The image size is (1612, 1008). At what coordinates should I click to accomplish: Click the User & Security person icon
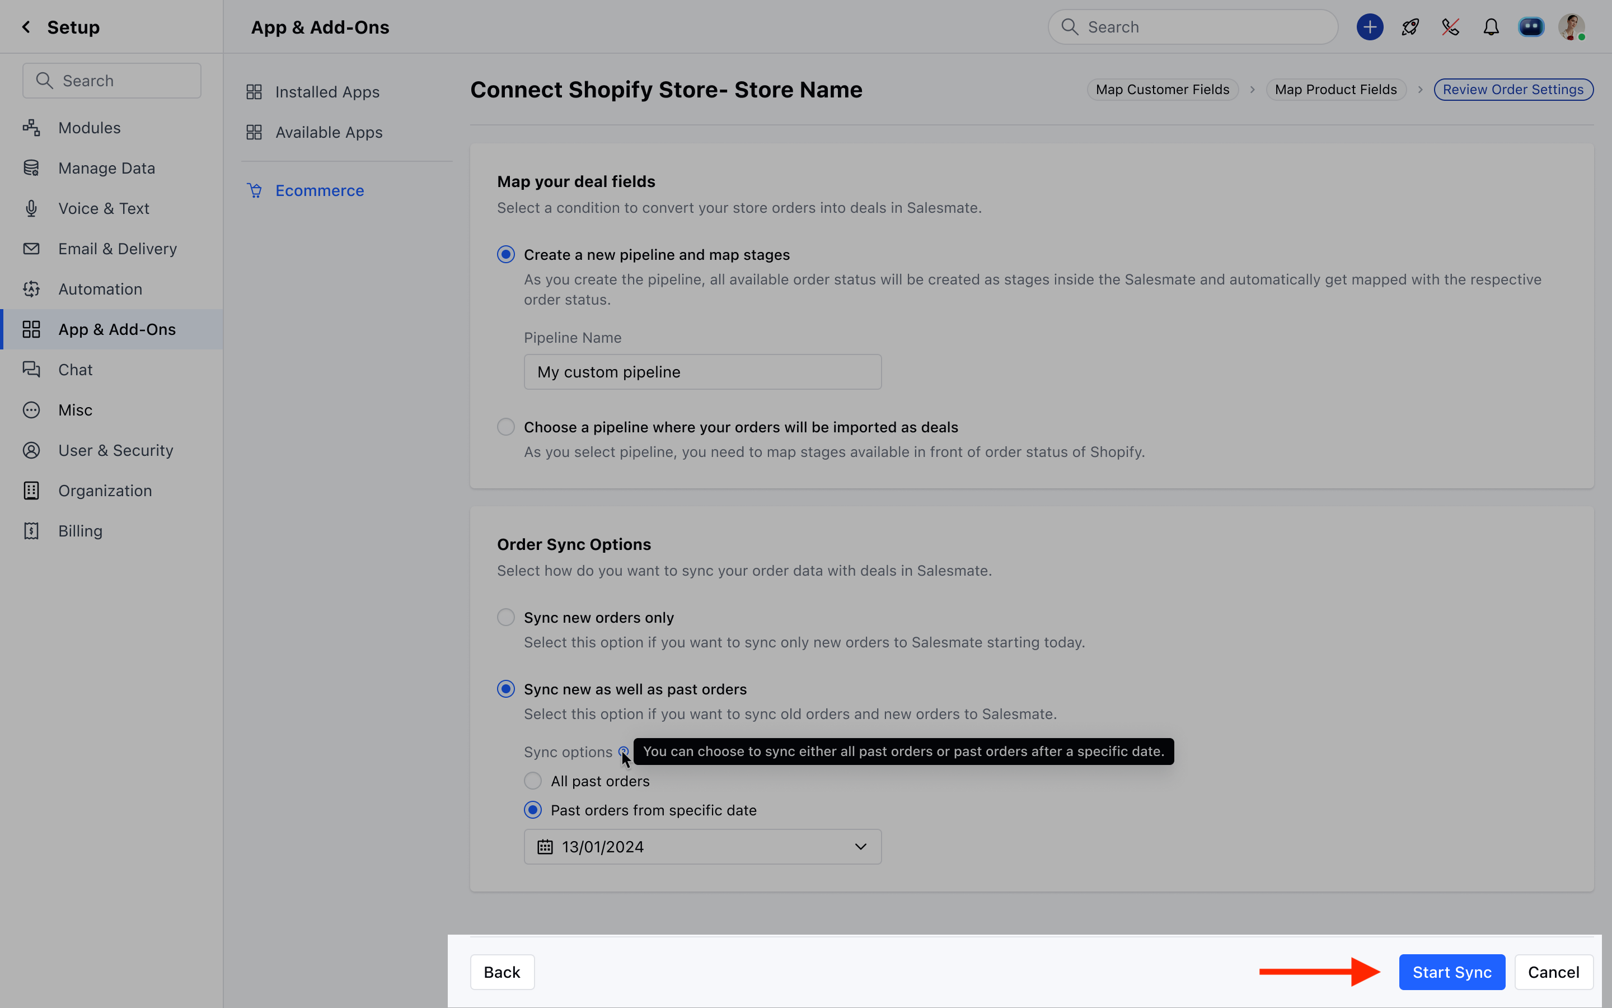[x=31, y=450]
